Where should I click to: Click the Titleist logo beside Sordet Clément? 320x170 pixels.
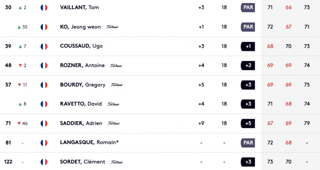tap(117, 162)
